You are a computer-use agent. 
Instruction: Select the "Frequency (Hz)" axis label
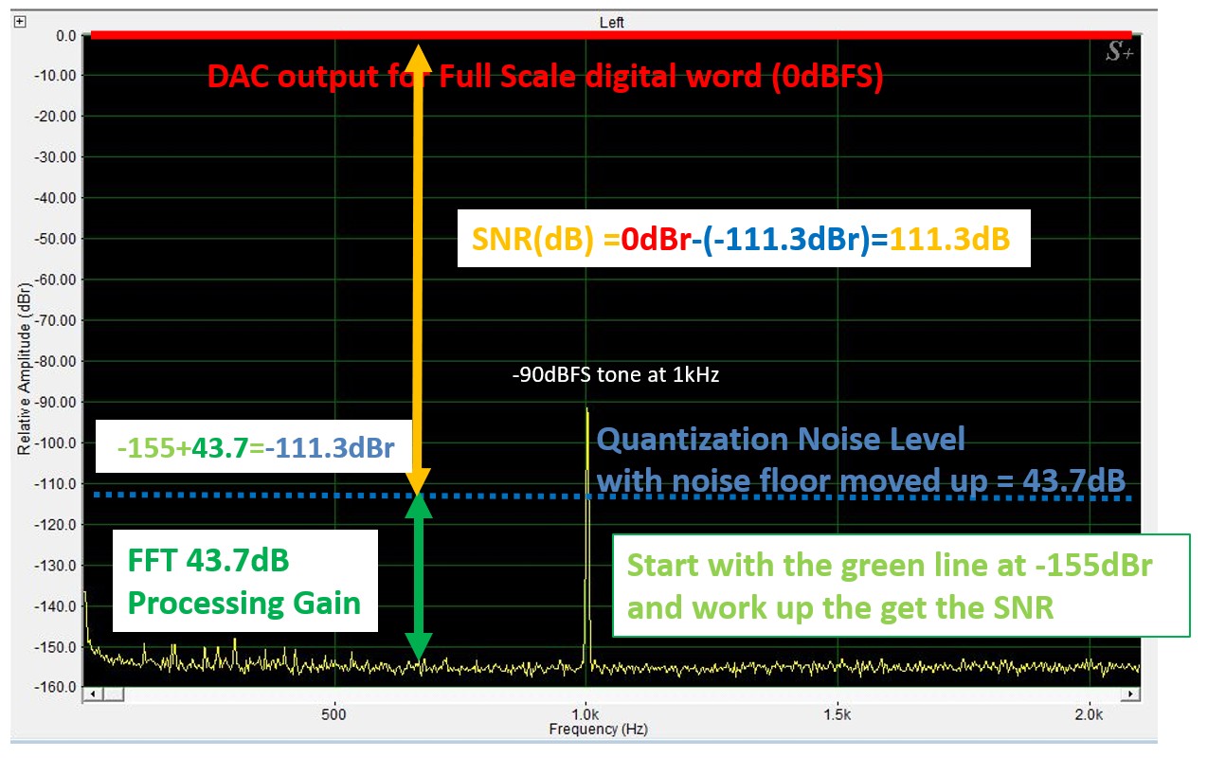coord(598,730)
